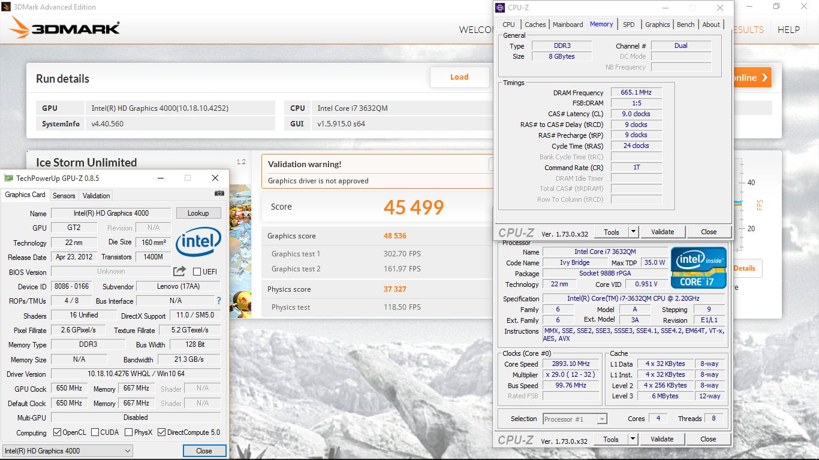Minimize the CPU-Z Memory window
Image resolution: width=819 pixels, height=460 pixels.
click(665, 8)
